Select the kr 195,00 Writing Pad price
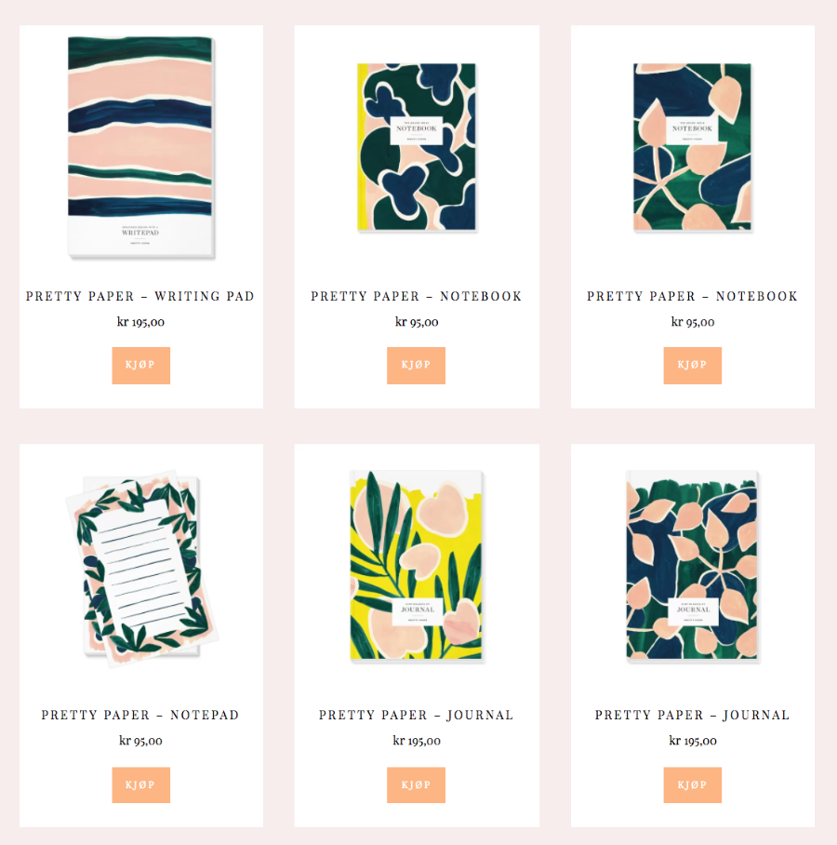 pos(140,322)
